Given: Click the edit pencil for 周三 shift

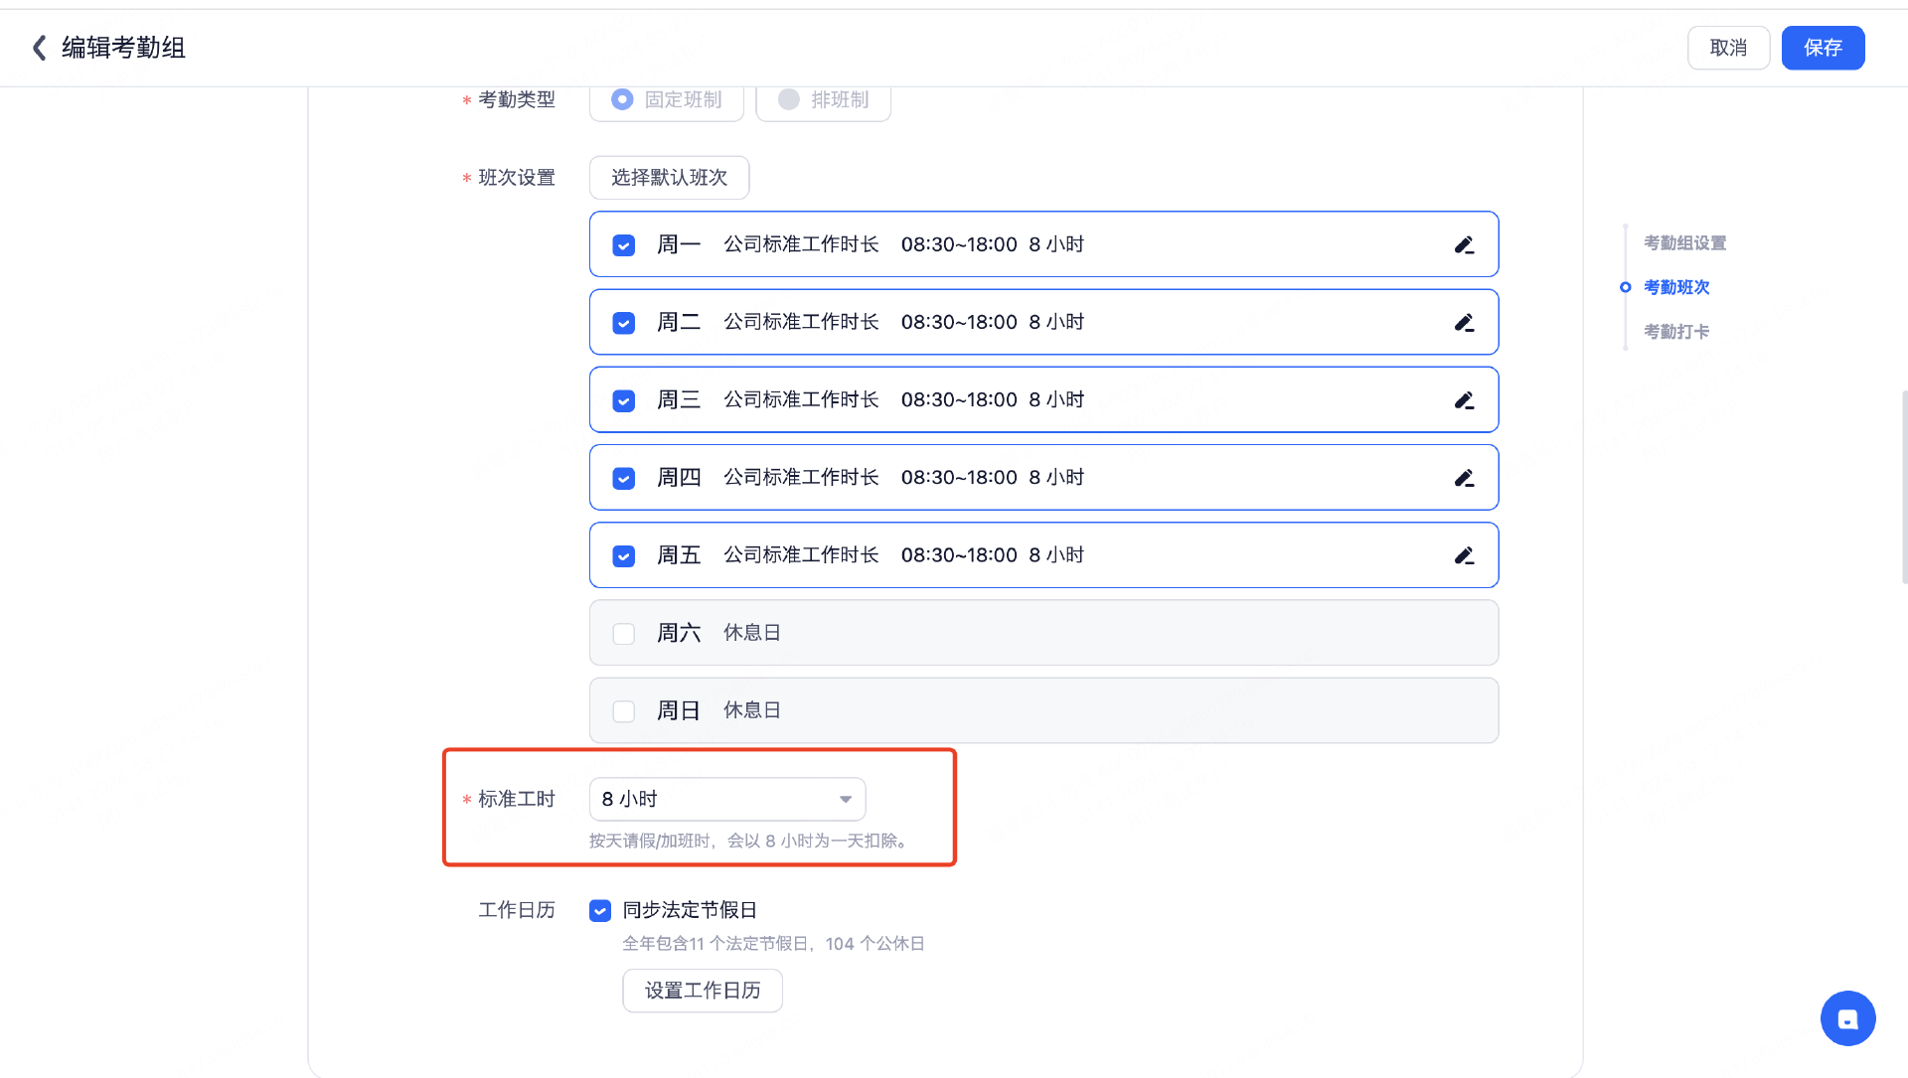Looking at the screenshot, I should pyautogui.click(x=1464, y=400).
